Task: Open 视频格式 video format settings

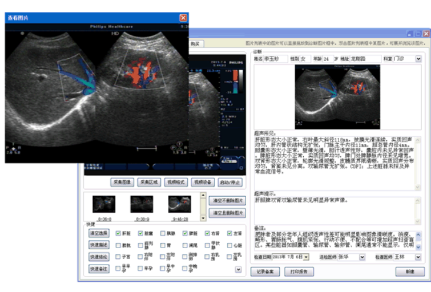Action: pos(176,182)
